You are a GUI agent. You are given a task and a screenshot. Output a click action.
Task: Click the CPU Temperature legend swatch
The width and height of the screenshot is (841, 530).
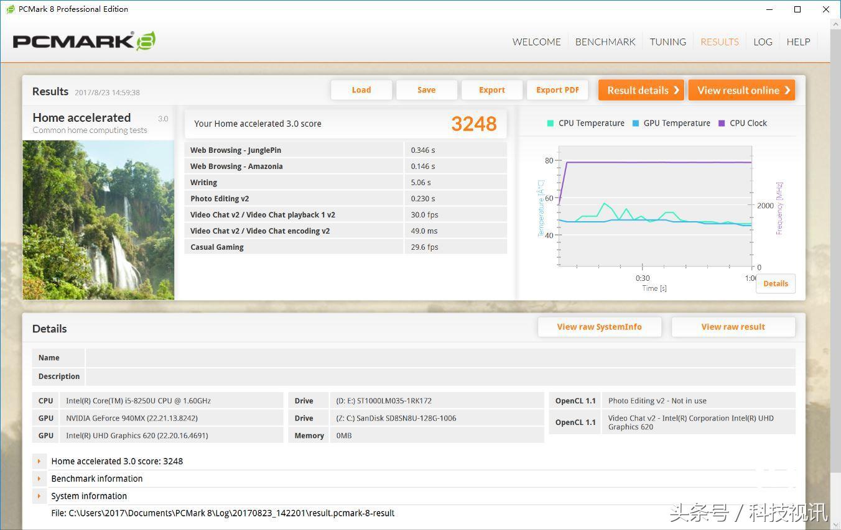[550, 123]
